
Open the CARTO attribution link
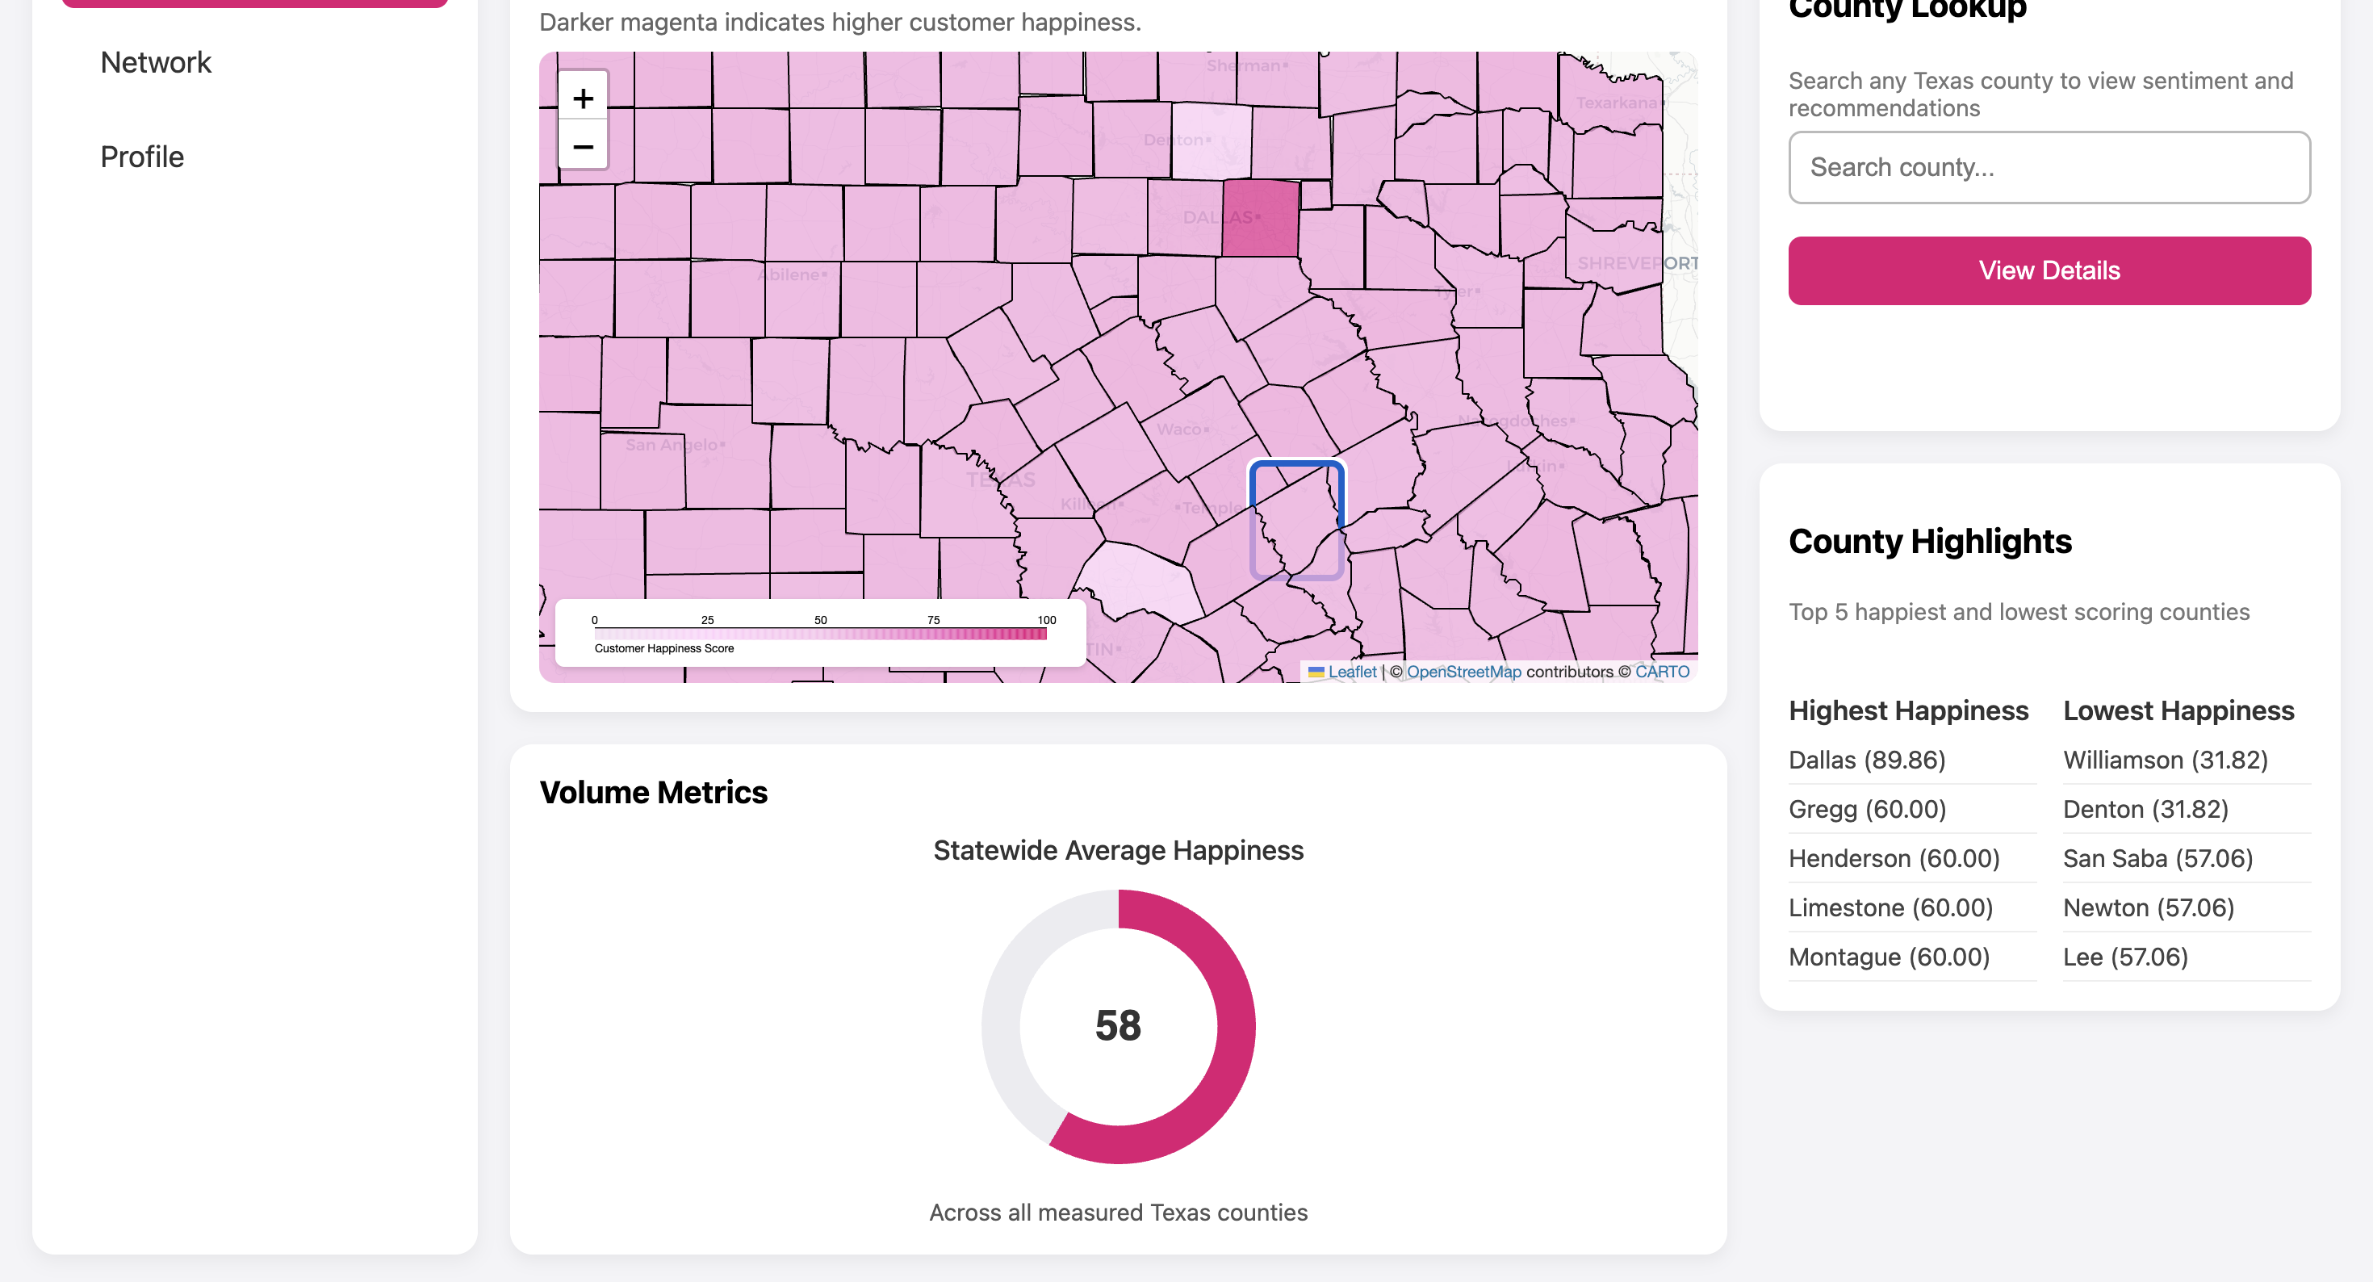click(1661, 672)
